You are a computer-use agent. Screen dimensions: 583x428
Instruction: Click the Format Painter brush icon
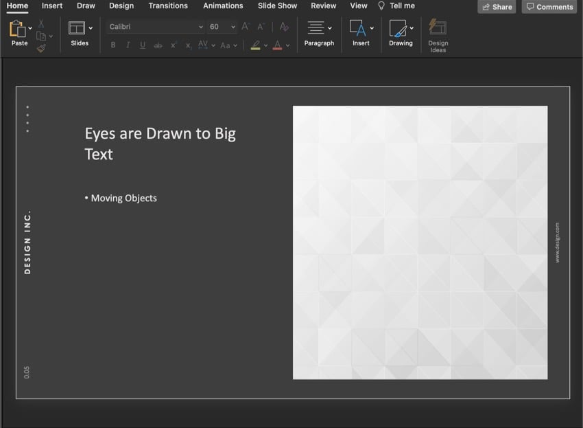point(41,48)
